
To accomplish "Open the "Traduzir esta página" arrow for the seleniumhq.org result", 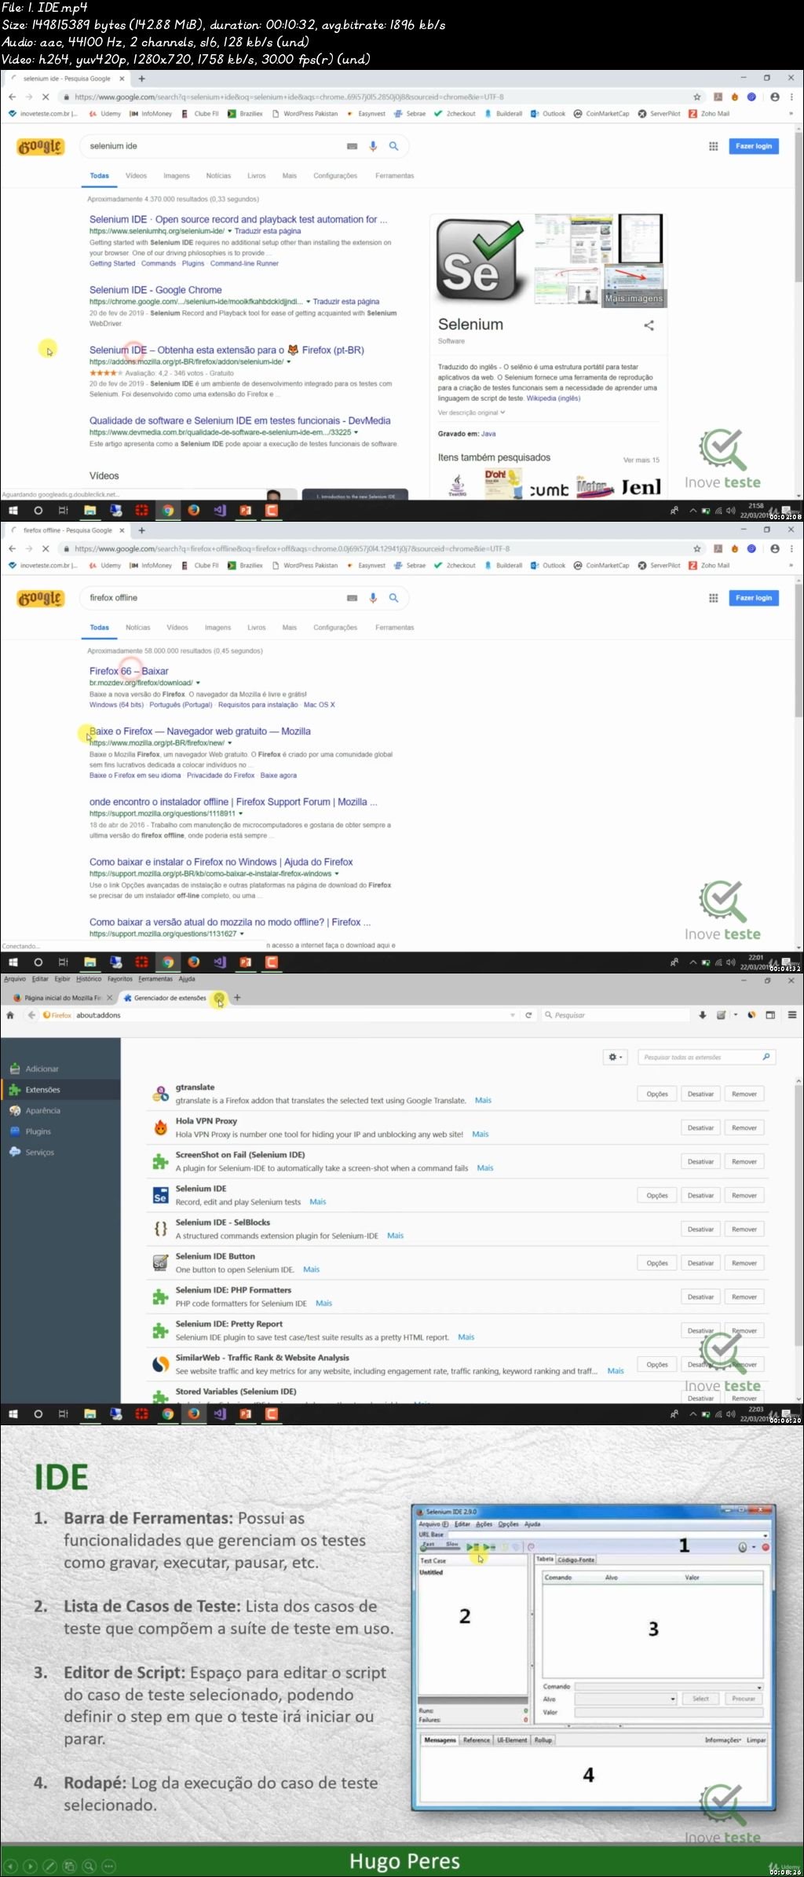I will [x=229, y=231].
